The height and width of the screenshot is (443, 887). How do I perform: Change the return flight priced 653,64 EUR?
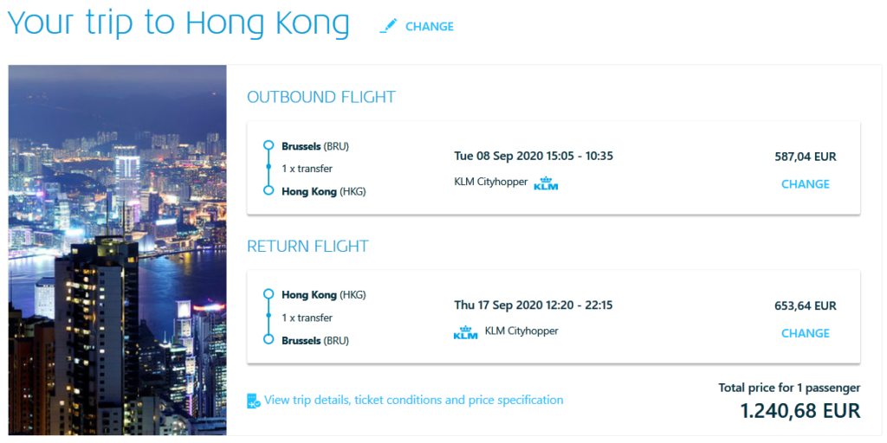click(x=805, y=333)
